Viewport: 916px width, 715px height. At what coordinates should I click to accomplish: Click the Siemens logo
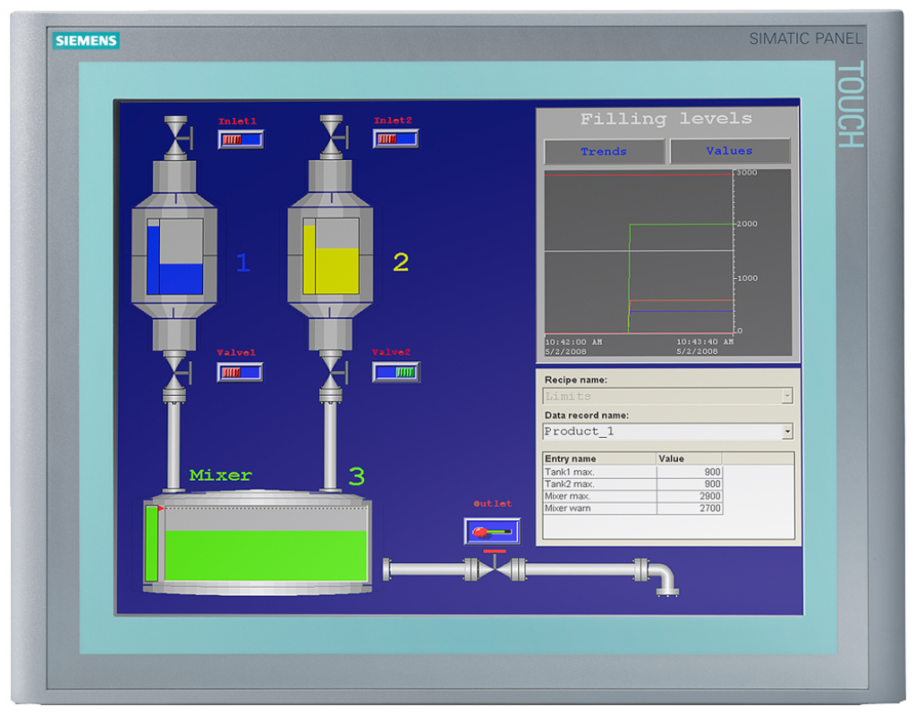[86, 40]
